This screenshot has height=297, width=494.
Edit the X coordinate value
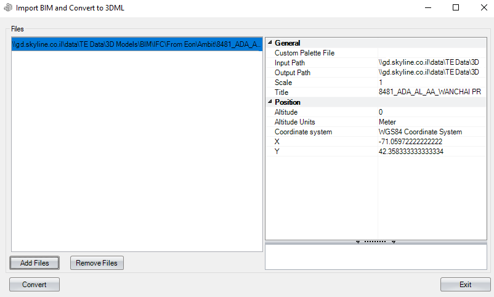[x=430, y=142]
